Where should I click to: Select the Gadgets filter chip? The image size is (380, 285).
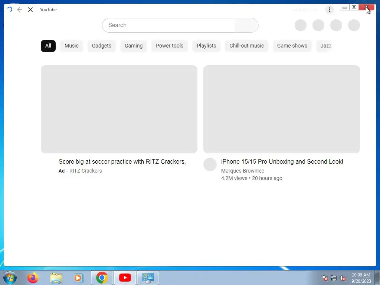[102, 46]
